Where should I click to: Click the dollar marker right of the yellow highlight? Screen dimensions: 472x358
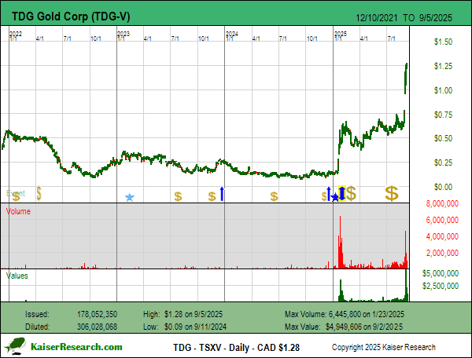tap(352, 193)
